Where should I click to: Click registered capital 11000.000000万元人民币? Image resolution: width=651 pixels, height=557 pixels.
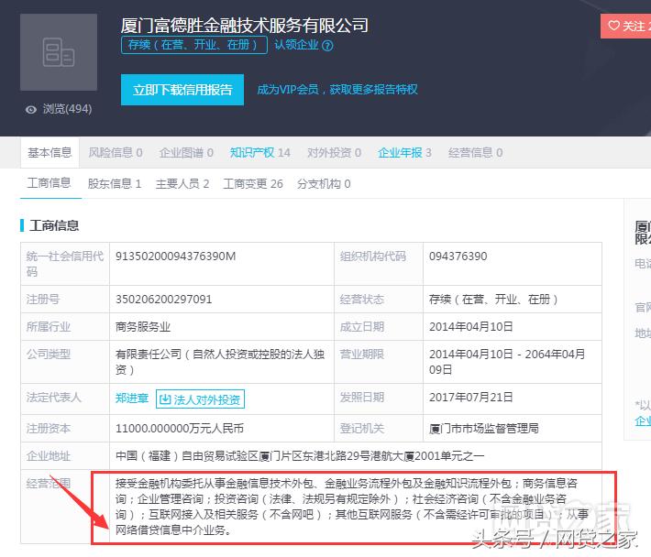pos(180,428)
